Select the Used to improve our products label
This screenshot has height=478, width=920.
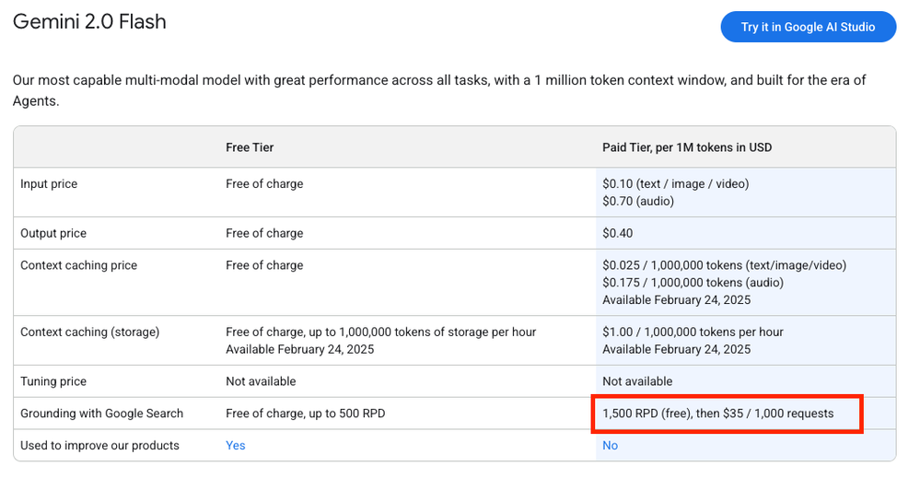coord(99,445)
